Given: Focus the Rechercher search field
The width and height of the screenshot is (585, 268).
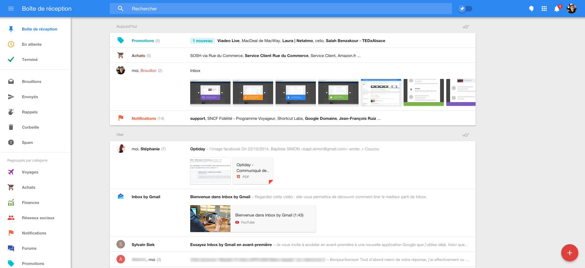Looking at the screenshot, I should click(281, 9).
